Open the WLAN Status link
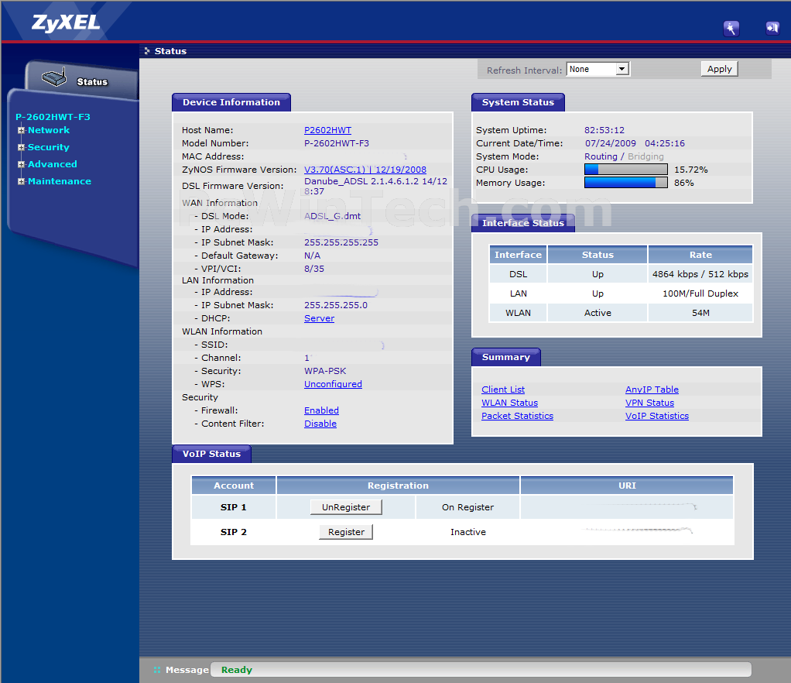The image size is (791, 683). click(509, 403)
